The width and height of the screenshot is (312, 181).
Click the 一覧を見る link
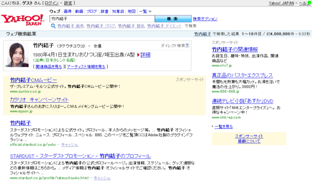(x=223, y=127)
